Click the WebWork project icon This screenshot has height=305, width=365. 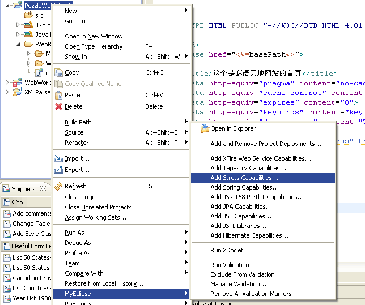pos(18,82)
